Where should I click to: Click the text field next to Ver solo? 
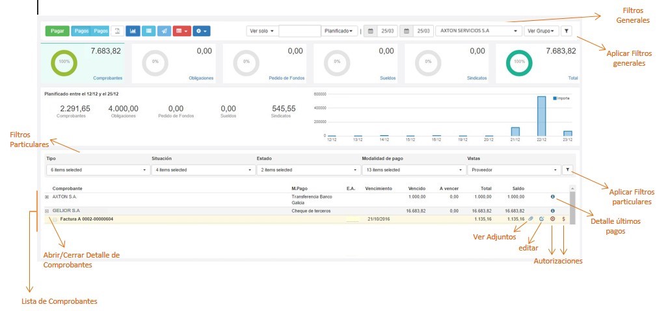pyautogui.click(x=299, y=31)
